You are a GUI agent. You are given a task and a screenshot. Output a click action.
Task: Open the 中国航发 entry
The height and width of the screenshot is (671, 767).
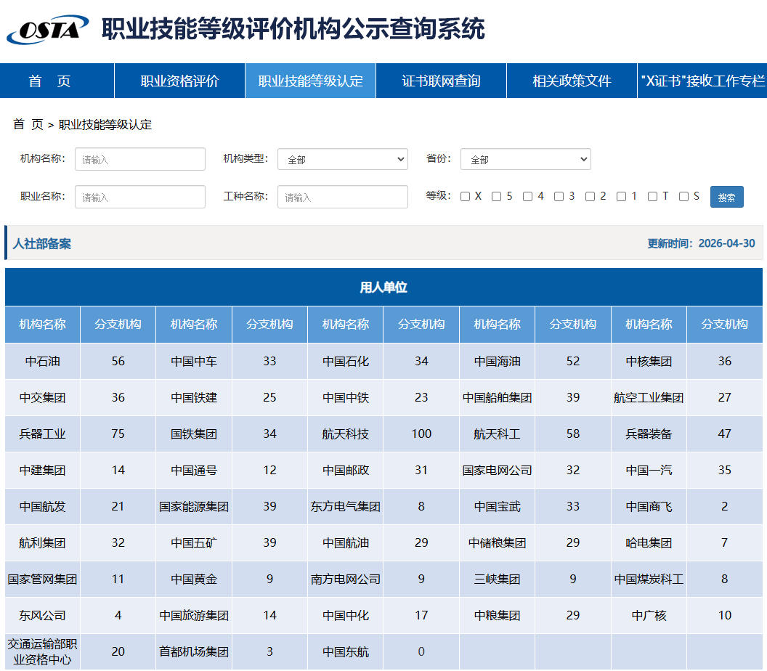(x=43, y=507)
